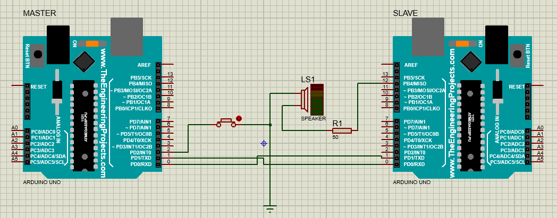This screenshot has width=557, height=218.
Task: Click Reset BTN on MASTER Arduino
Action: (37, 55)
